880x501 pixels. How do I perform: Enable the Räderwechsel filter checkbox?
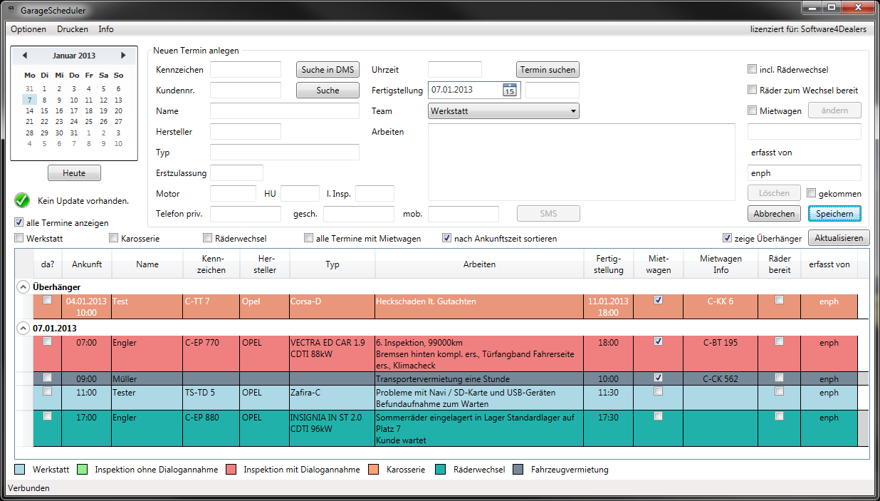(x=208, y=238)
